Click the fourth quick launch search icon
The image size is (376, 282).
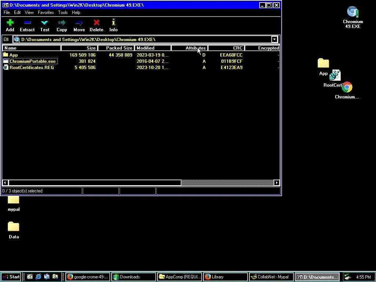(x=55, y=277)
